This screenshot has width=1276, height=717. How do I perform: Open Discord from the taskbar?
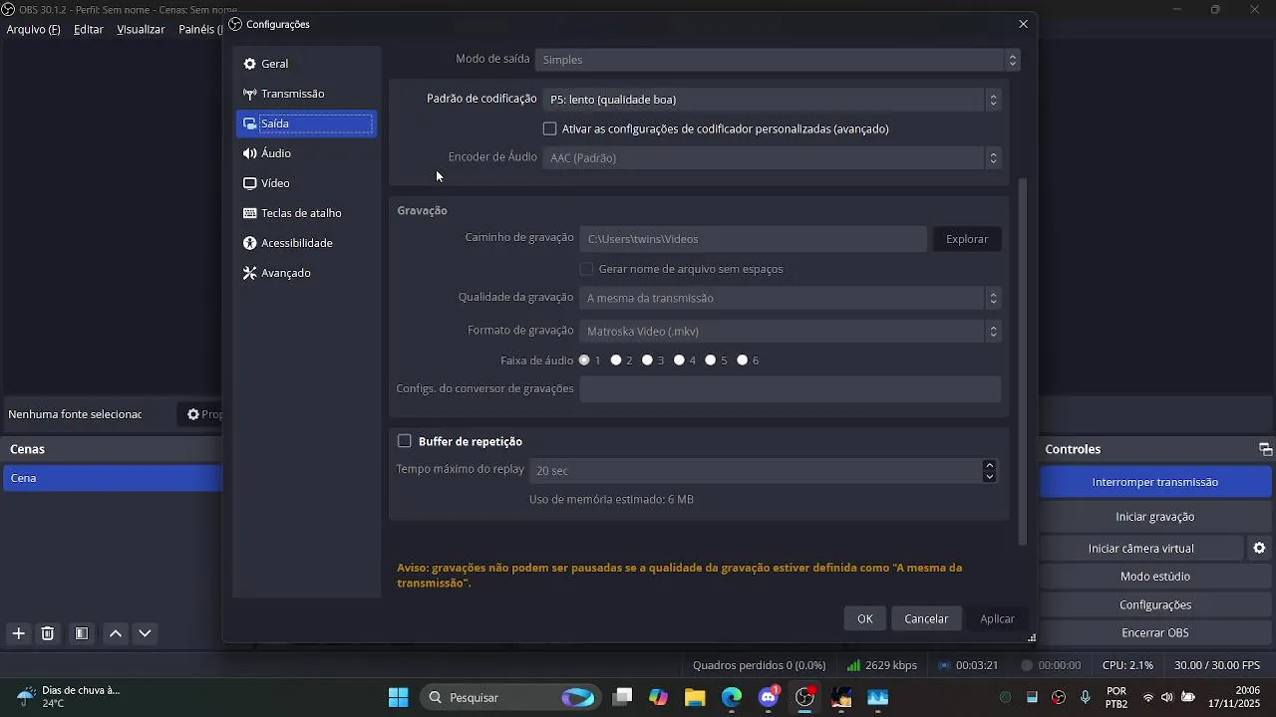768,697
